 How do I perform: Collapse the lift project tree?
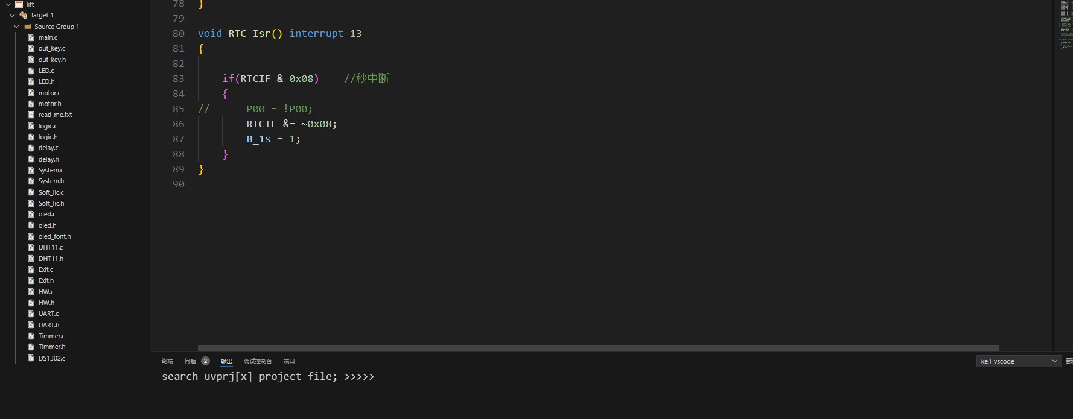[x=8, y=4]
